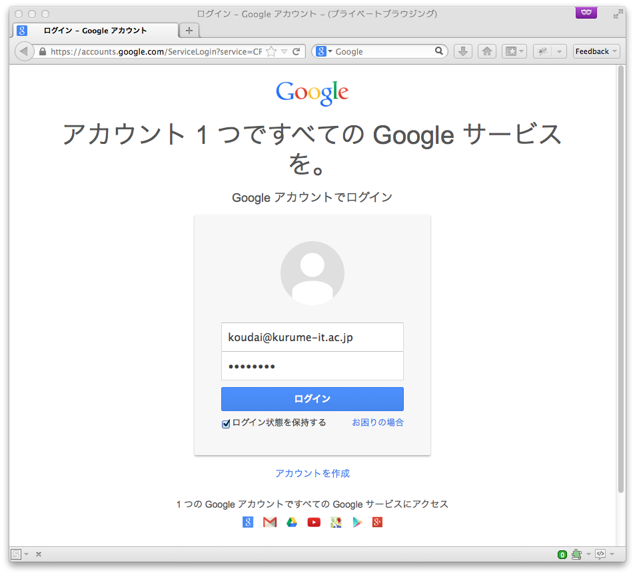Expand the code bubble icon dropdown arrow
The width and height of the screenshot is (635, 575).
(x=612, y=554)
